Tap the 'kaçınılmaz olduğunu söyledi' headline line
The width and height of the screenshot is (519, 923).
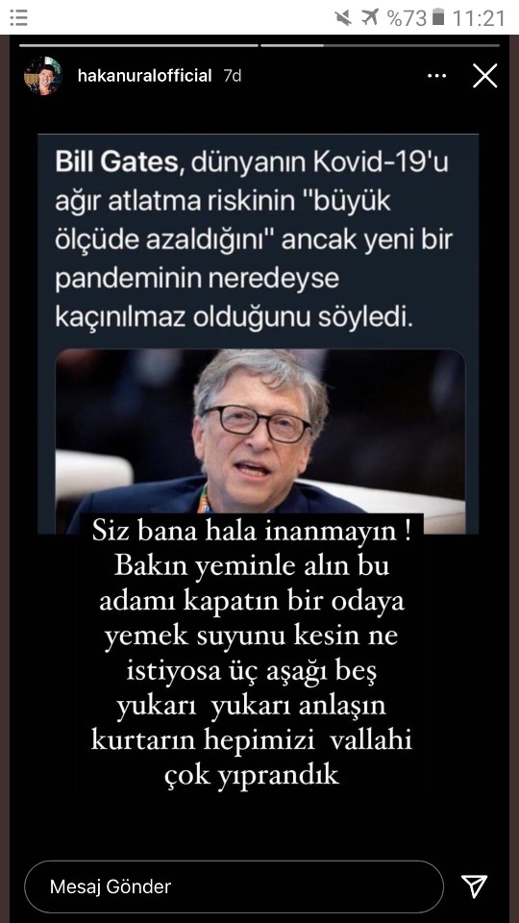click(235, 317)
